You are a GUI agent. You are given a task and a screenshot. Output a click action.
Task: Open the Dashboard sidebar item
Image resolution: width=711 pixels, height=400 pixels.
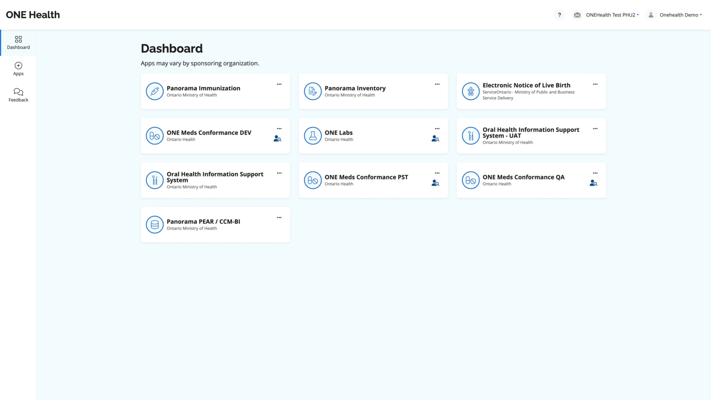[x=18, y=43]
